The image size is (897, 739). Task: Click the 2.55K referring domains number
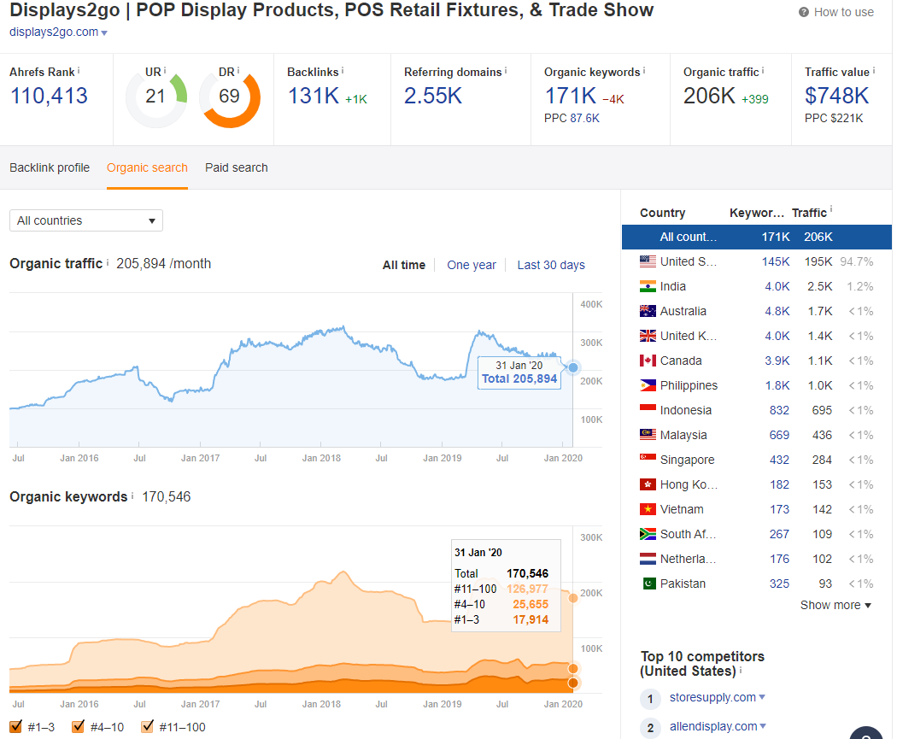433,96
